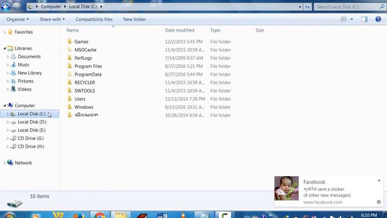The image size is (387, 218).
Task: Sort by the Type column header
Action: click(x=215, y=30)
